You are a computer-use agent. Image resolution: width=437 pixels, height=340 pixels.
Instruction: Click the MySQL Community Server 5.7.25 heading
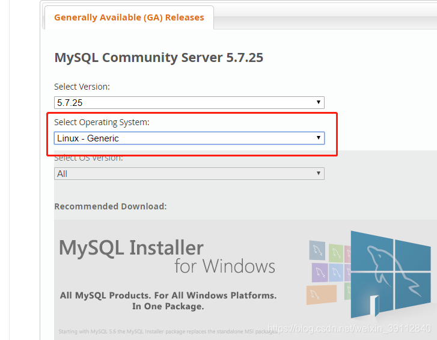pyautogui.click(x=159, y=58)
